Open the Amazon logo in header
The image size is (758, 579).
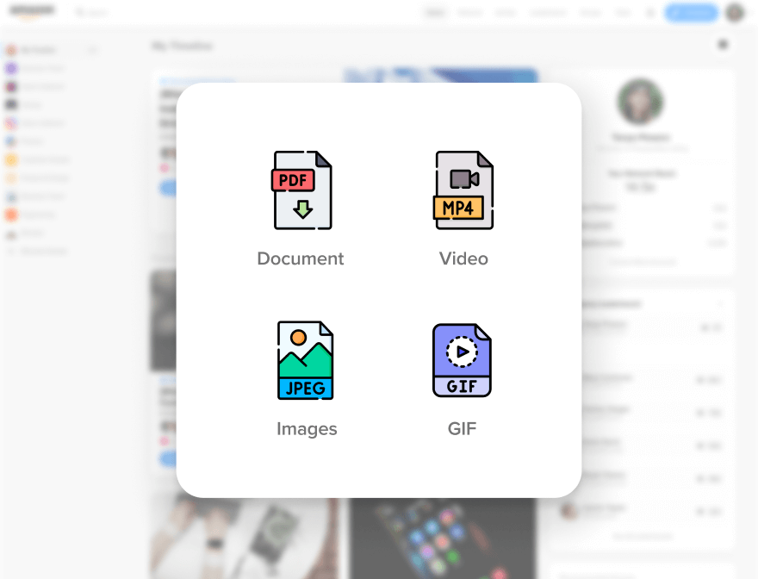(33, 11)
